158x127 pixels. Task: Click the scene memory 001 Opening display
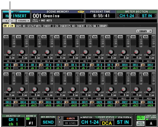[x=58, y=16]
